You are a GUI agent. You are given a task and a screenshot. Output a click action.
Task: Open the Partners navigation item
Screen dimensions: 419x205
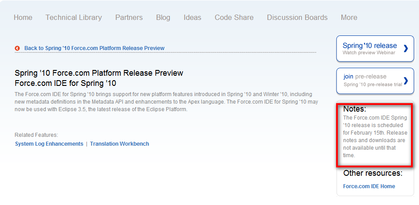point(129,17)
